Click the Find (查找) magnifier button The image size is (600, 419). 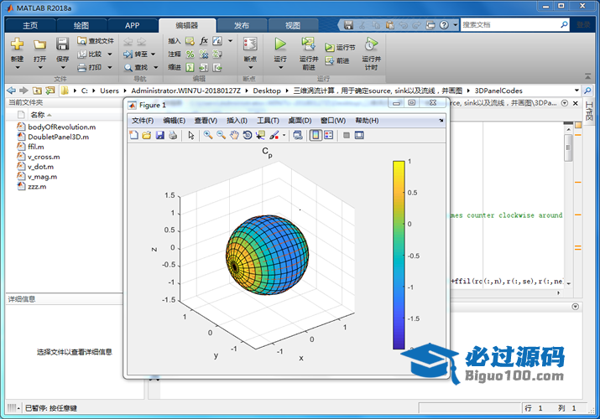click(x=136, y=68)
